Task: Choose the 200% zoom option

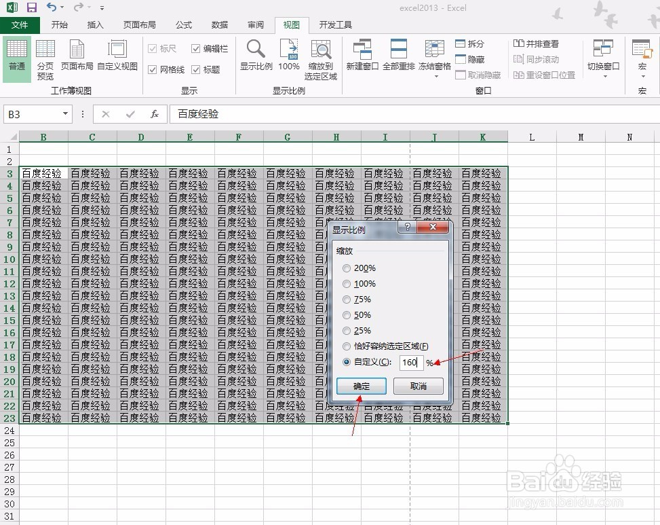Action: coord(347,268)
